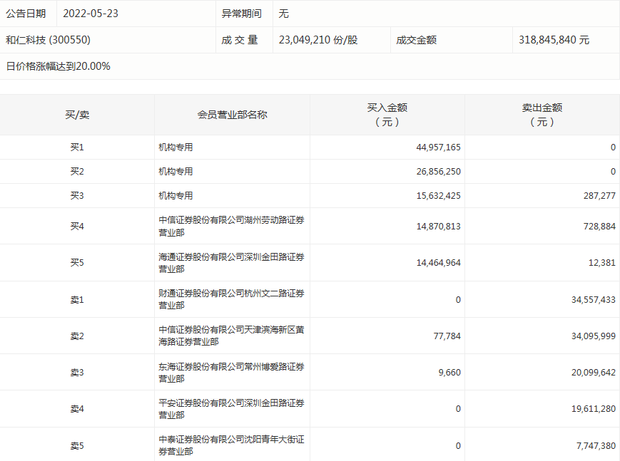Open 中信证券 天津滨海新区黄海路营业部 entry
620x461 pixels.
[231, 336]
